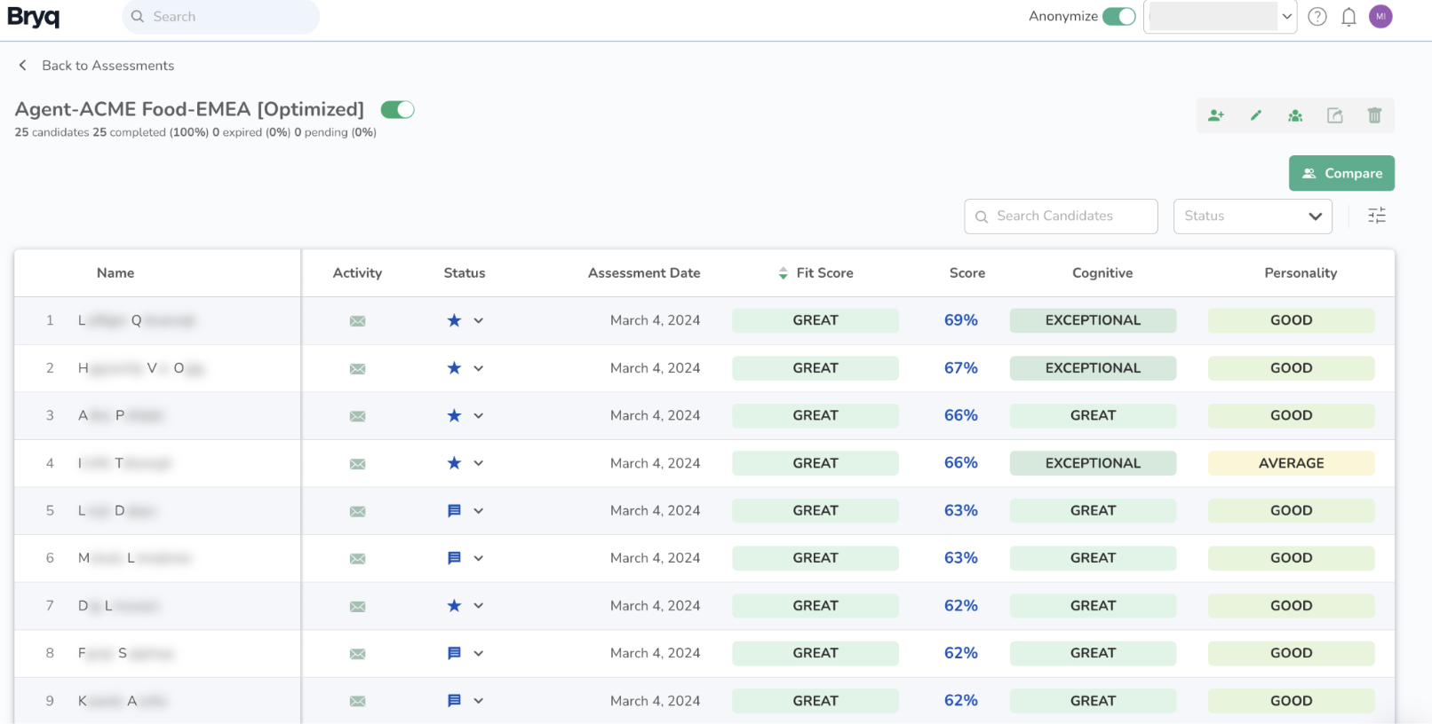Expand the status chevron for row 5
Screen dimensions: 1432x724
[x=479, y=511]
